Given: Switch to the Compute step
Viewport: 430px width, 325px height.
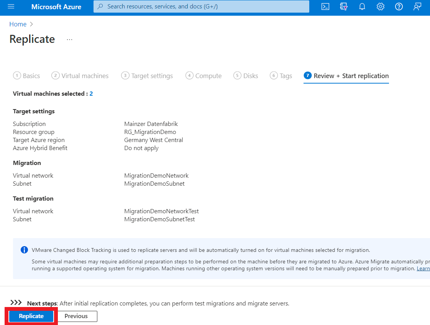Looking at the screenshot, I should coord(204,76).
